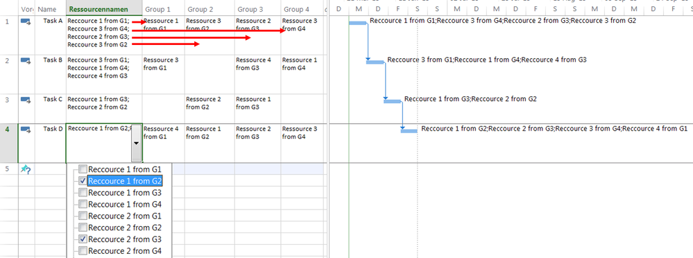Check Reccource 2 from G2 checkbox
This screenshot has width=693, height=258.
point(83,228)
